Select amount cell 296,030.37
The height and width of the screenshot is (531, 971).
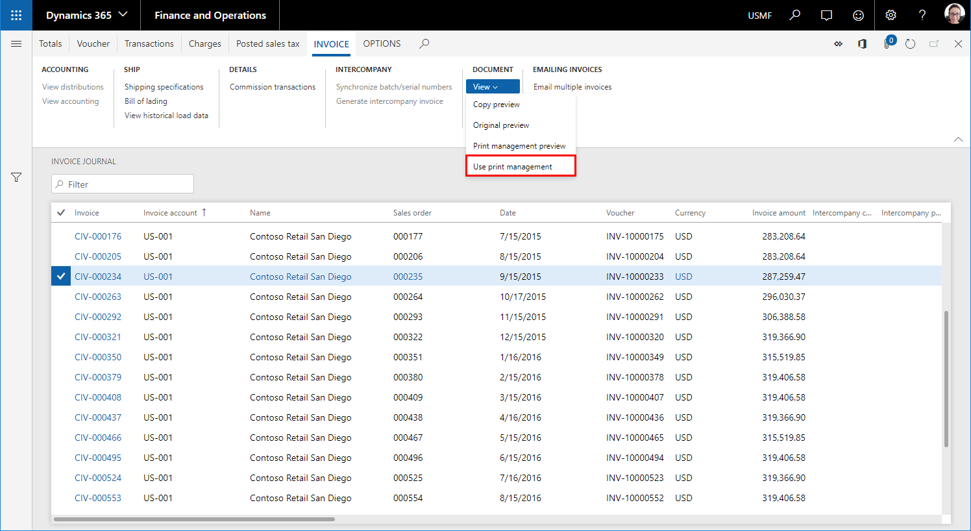783,297
